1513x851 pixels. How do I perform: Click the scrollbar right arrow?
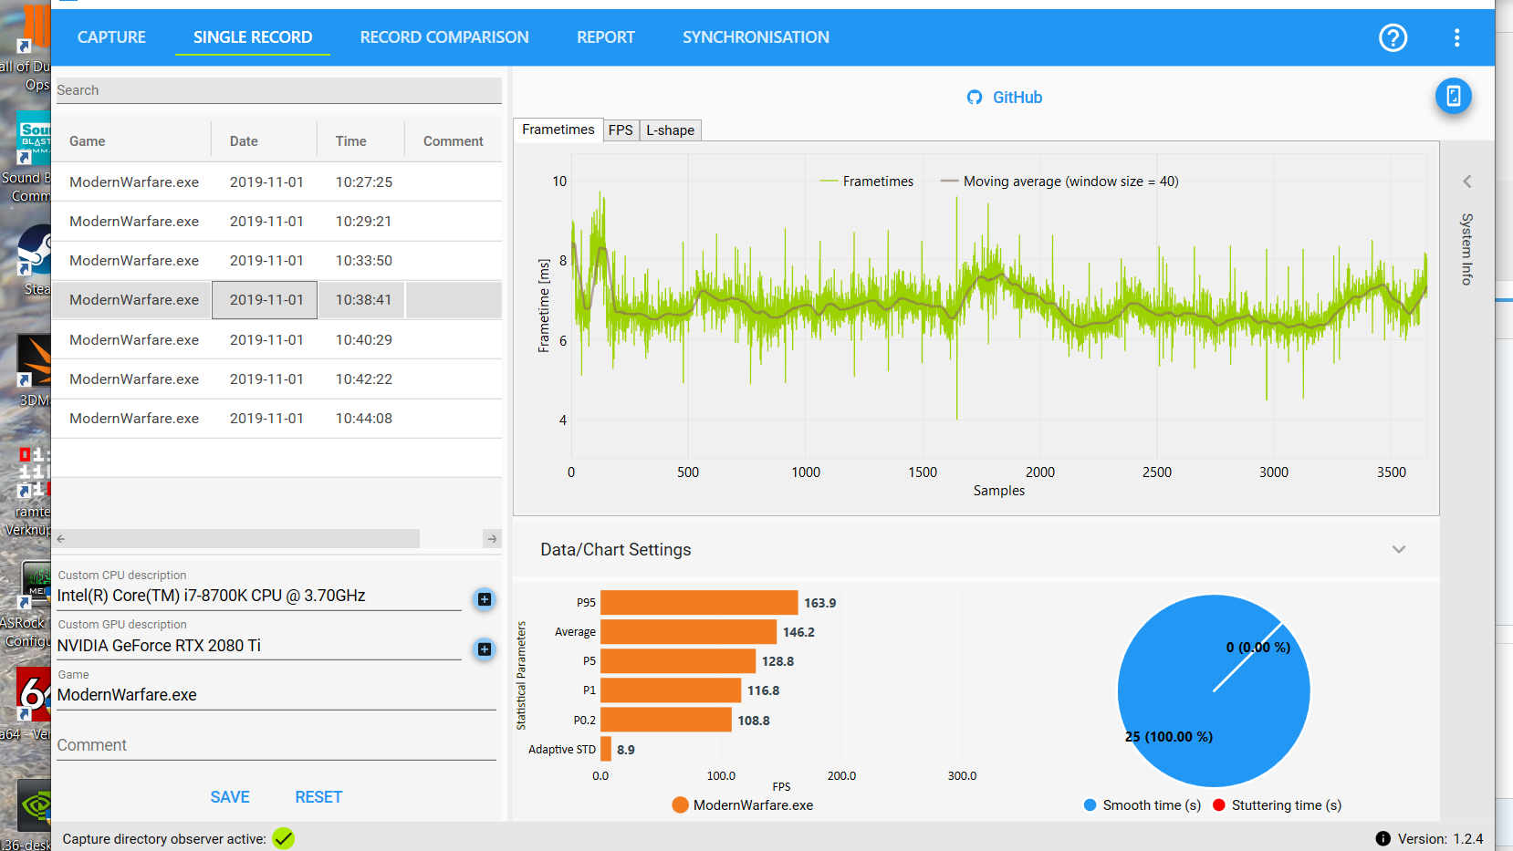[492, 539]
